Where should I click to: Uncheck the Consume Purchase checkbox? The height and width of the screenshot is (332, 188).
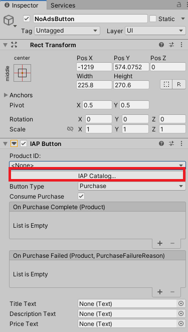click(x=81, y=196)
